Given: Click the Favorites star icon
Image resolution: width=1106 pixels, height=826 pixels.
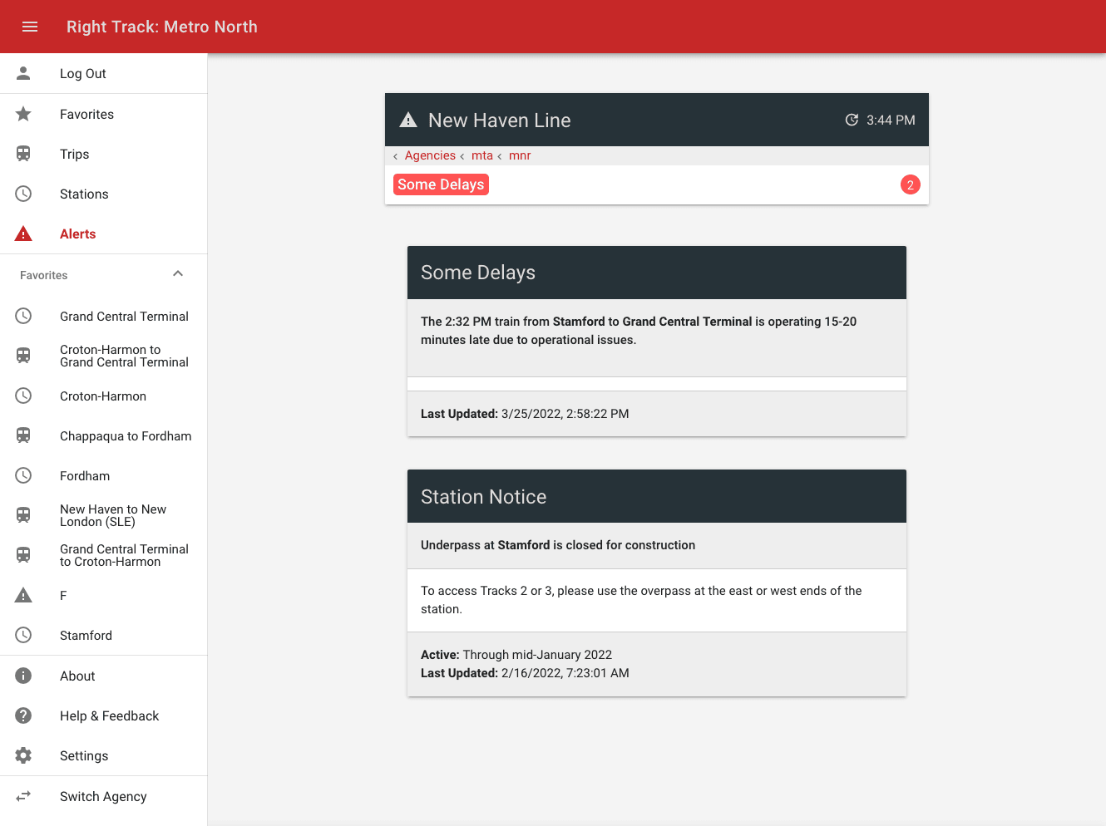Looking at the screenshot, I should coord(23,114).
